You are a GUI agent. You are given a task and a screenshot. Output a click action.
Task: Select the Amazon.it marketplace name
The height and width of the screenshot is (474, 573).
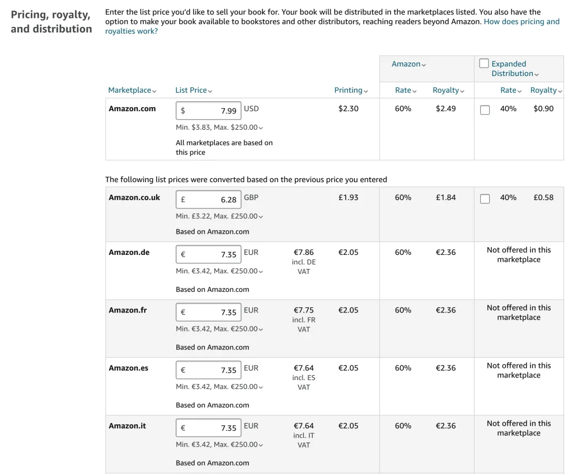(127, 425)
